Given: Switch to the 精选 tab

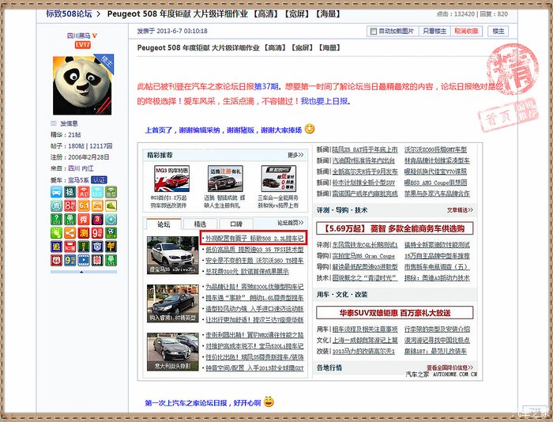Looking at the screenshot, I should click(x=200, y=224).
